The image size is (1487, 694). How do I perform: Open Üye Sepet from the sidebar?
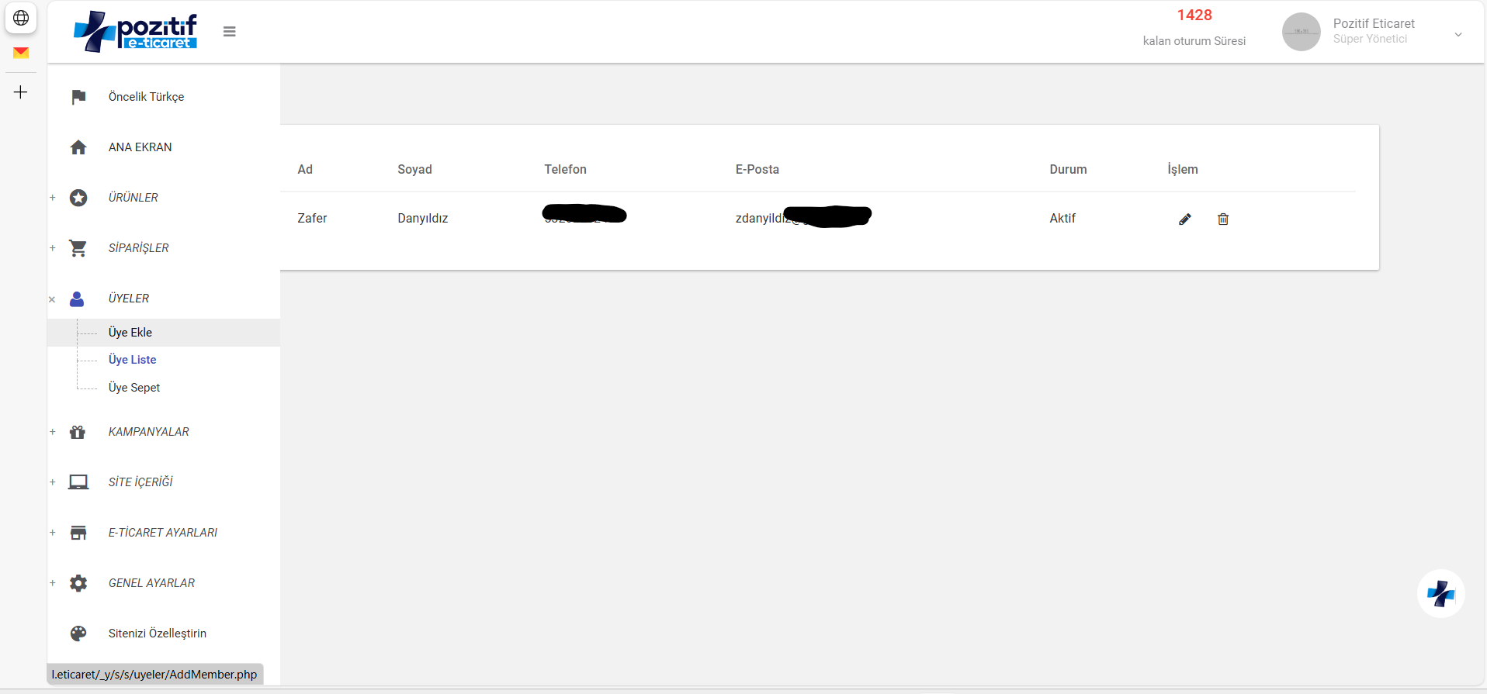[134, 388]
